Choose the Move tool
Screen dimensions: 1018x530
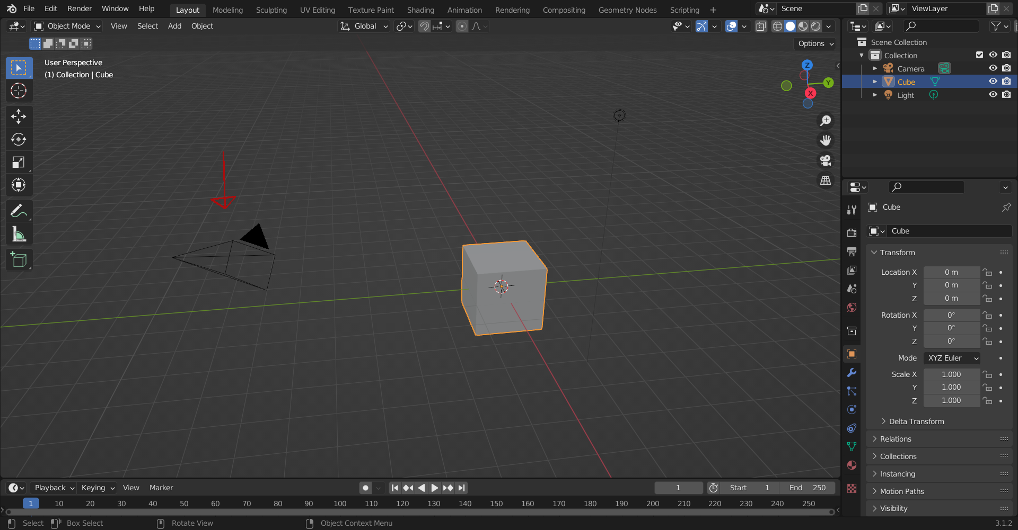point(19,116)
